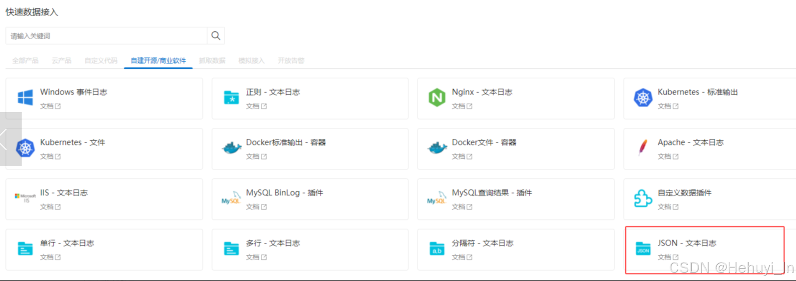Switch to the 模拟接入 tab
This screenshot has width=796, height=281.
251,60
